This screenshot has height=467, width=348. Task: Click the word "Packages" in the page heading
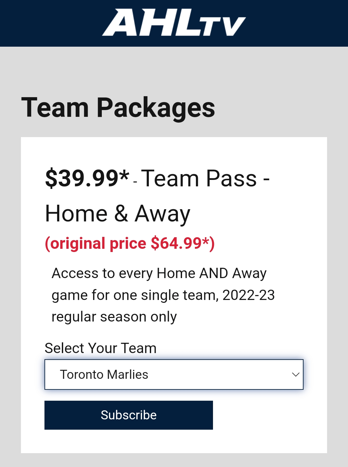coord(156,108)
